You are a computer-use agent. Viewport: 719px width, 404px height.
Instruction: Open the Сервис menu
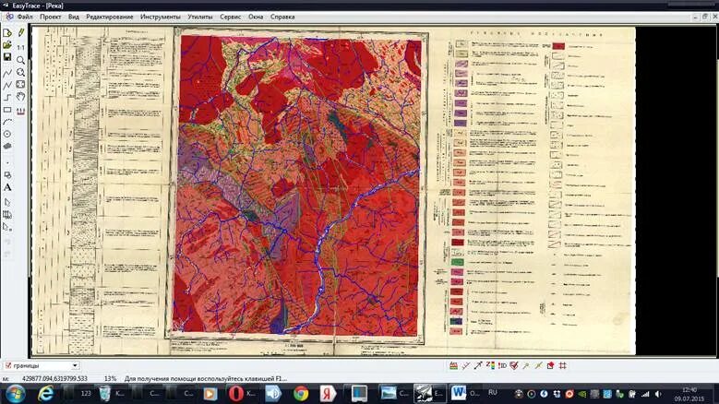(x=230, y=17)
